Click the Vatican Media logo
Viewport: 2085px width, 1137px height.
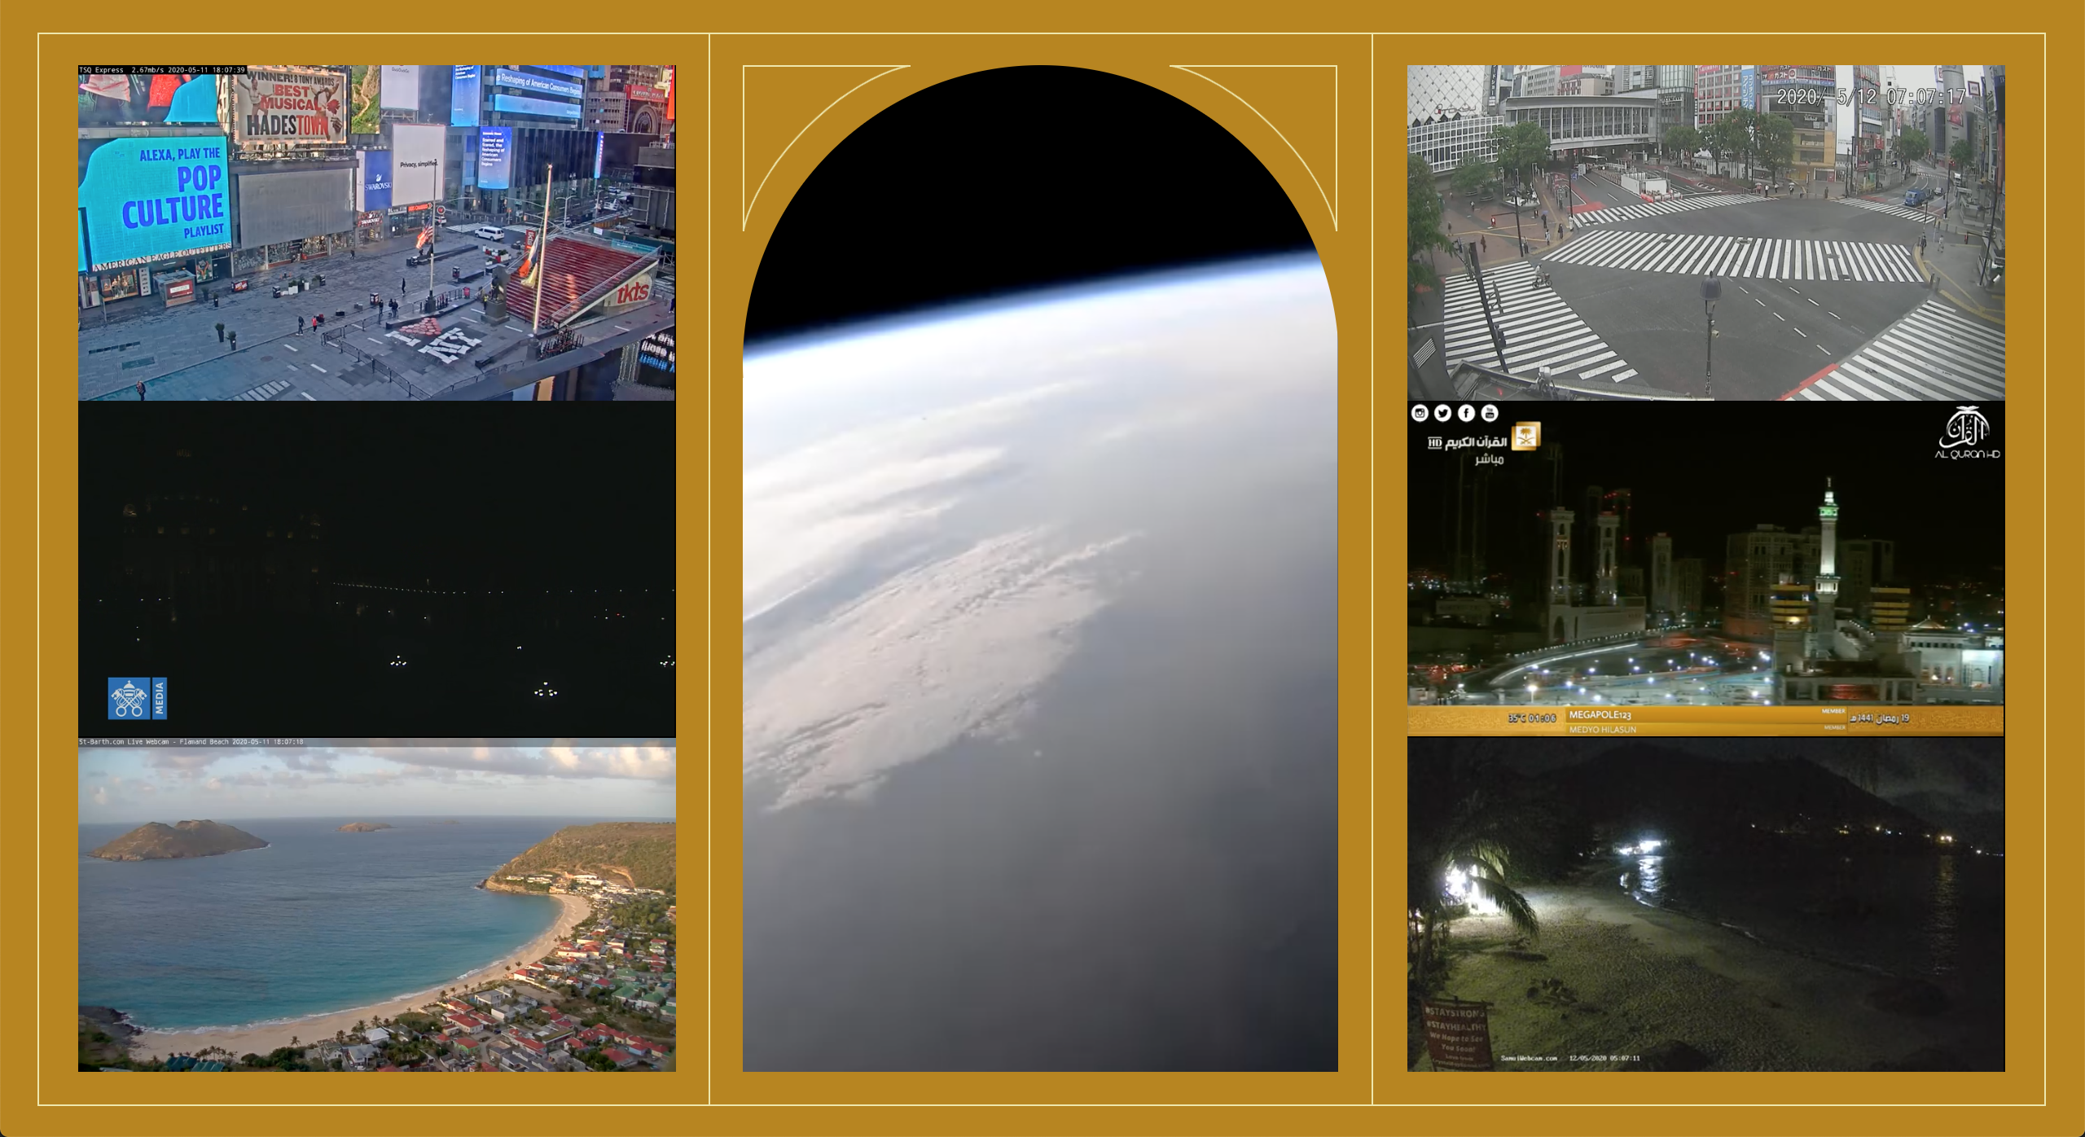point(137,698)
